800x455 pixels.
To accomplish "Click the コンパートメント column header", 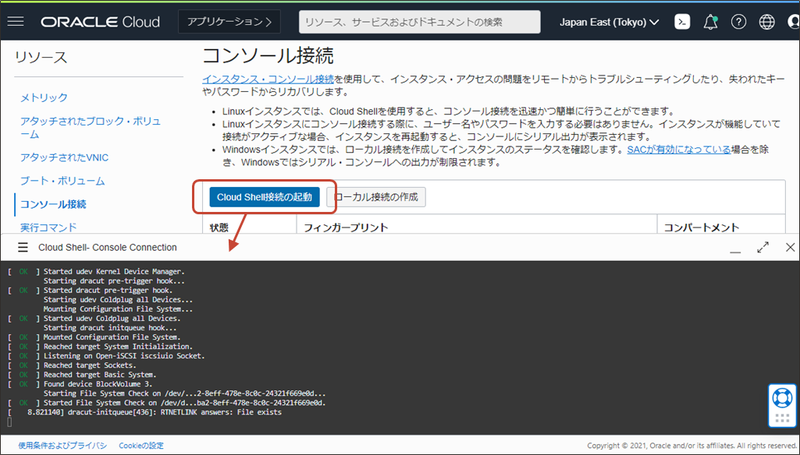I will point(701,227).
